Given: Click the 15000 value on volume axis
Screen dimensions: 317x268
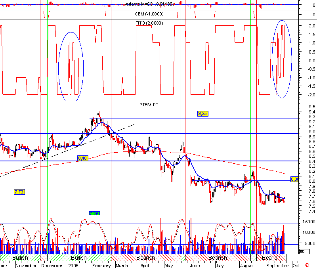Looking at the screenshot, I should [x=309, y=222].
